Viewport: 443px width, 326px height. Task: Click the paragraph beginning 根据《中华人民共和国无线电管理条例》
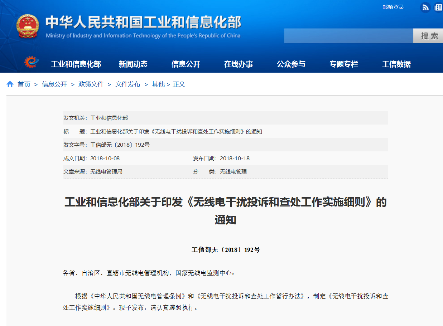pos(226,302)
